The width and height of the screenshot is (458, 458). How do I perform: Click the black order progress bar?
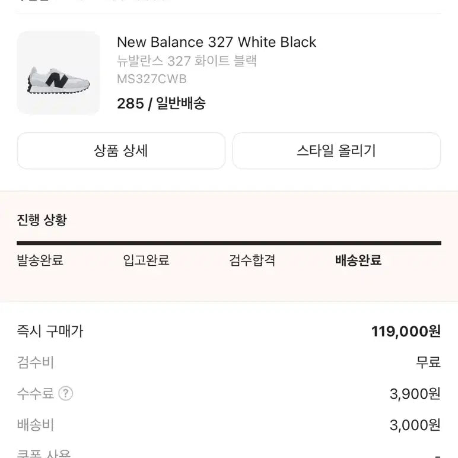(229, 243)
